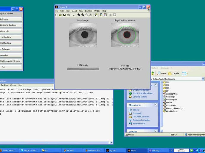Click Cerca search button in Explorer toolbar
This screenshot has width=205, height=153.
pos(161,74)
